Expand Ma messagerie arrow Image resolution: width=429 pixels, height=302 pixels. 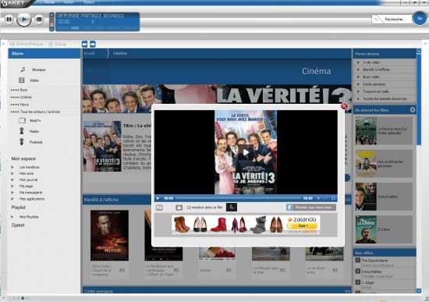click(12, 193)
